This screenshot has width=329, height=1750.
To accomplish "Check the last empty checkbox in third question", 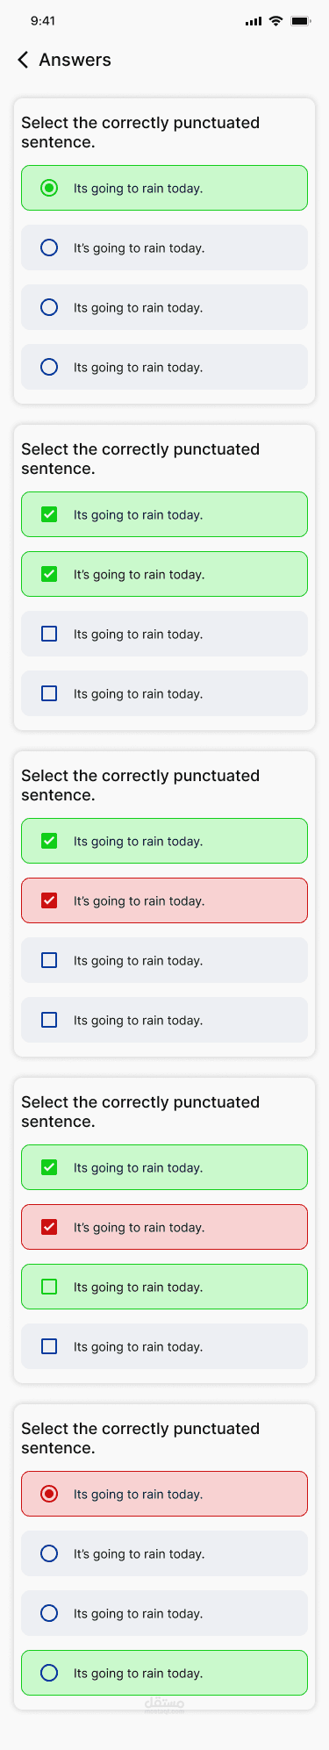I will coord(49,1020).
